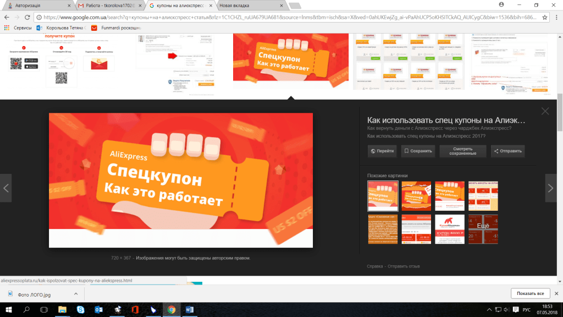Screen dimensions: 563x317
Task: Click the Сохранить button
Action: click(x=418, y=151)
